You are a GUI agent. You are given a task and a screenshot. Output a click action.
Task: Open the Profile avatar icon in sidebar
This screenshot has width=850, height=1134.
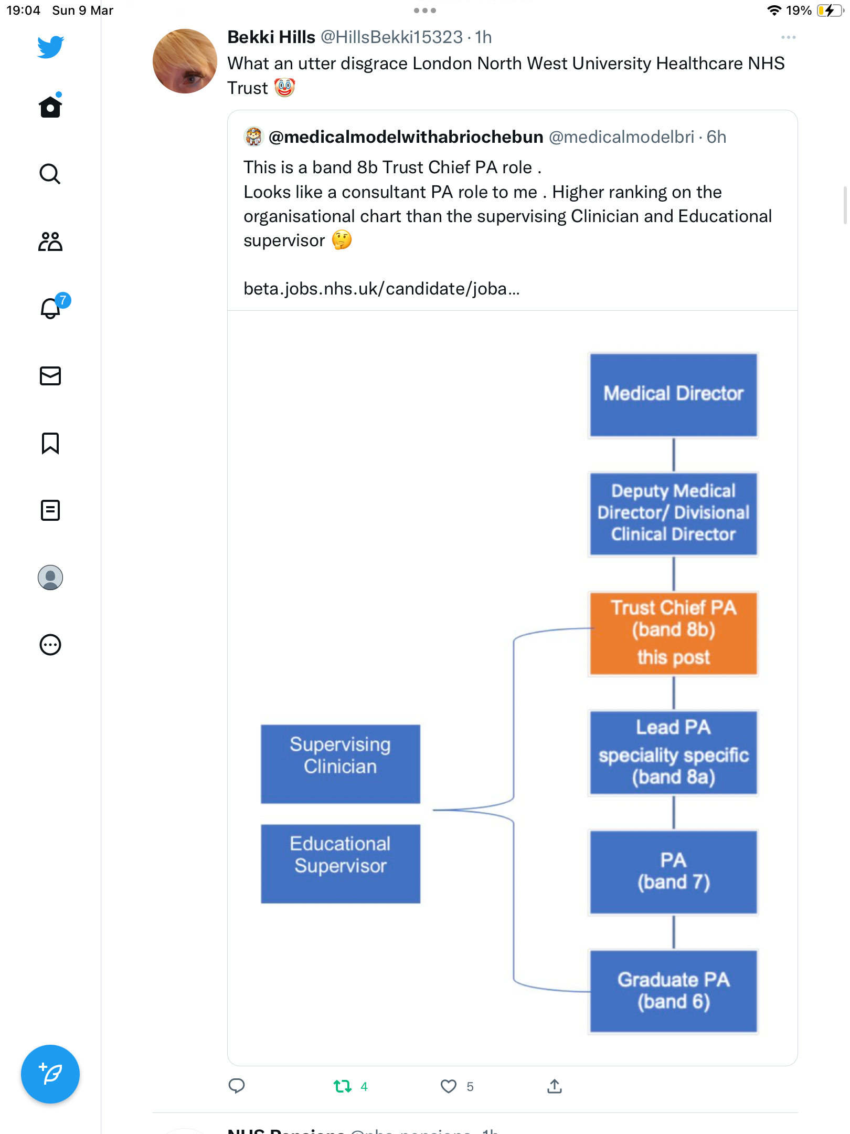click(x=50, y=577)
